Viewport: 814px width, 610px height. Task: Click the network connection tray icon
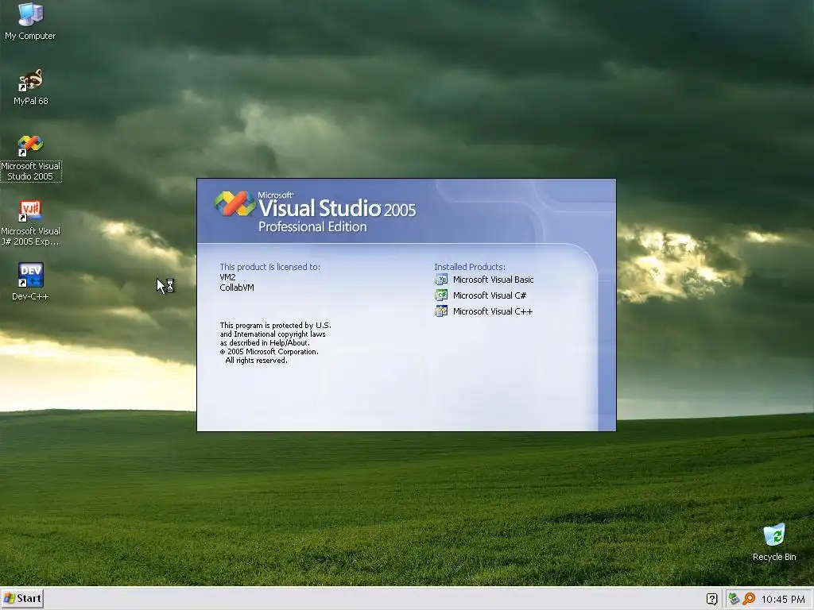pos(734,599)
